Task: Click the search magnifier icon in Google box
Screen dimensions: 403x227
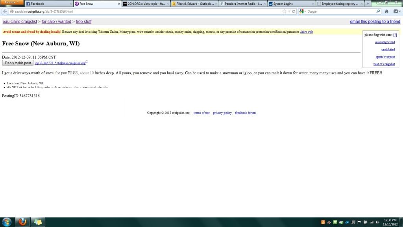Action: 378,11
